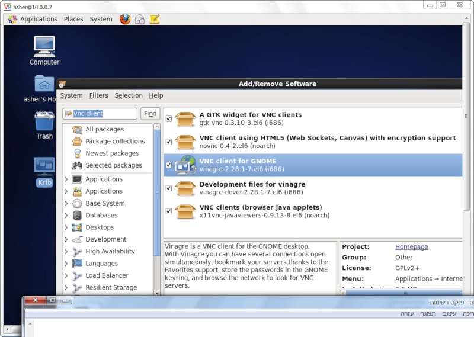Expand the Languages category
This screenshot has width=474, height=337.
pyautogui.click(x=66, y=264)
